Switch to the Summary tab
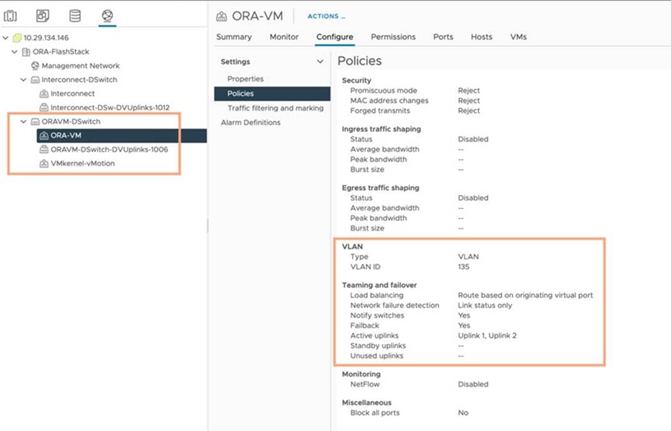The width and height of the screenshot is (671, 431). tap(234, 37)
